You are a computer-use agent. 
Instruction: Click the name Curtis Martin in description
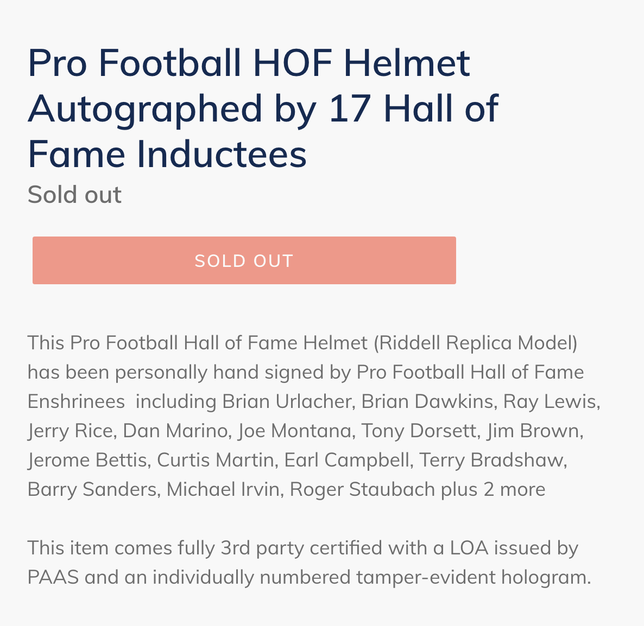(215, 460)
